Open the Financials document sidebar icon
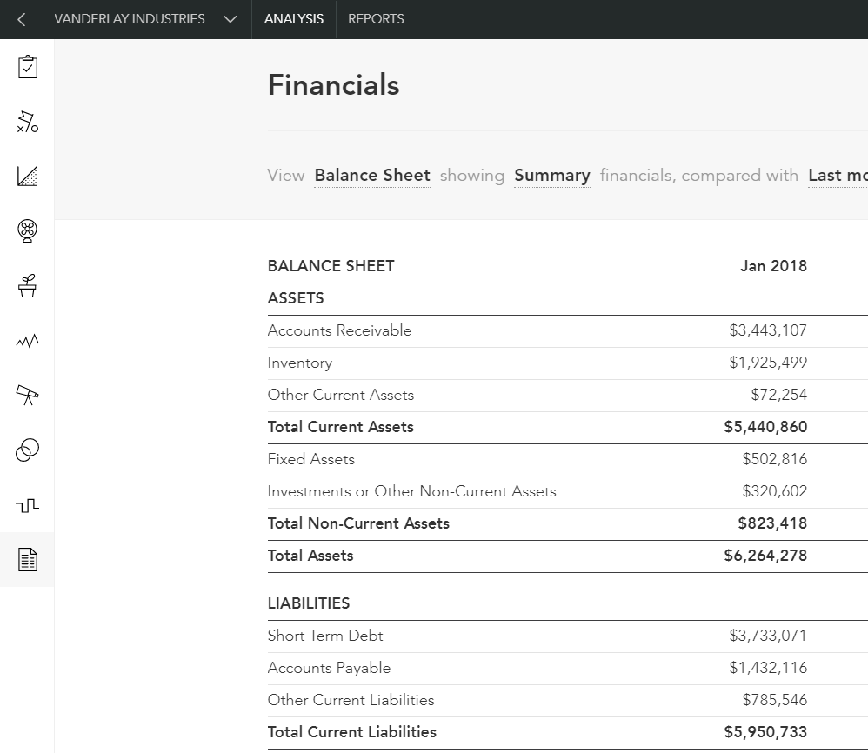This screenshot has width=868, height=753. pyautogui.click(x=28, y=560)
